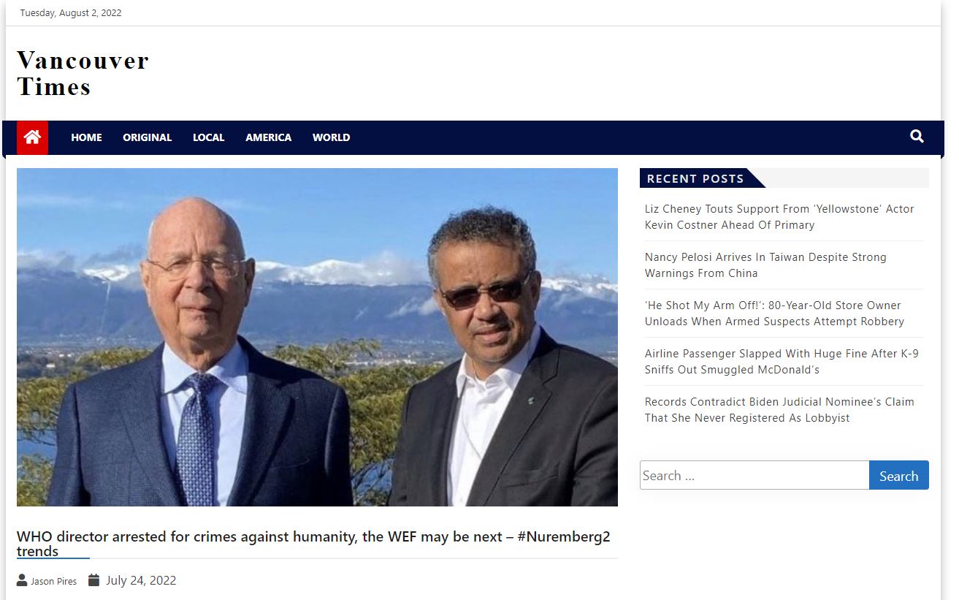
Task: Open search via magnifier icon
Action: pos(917,137)
